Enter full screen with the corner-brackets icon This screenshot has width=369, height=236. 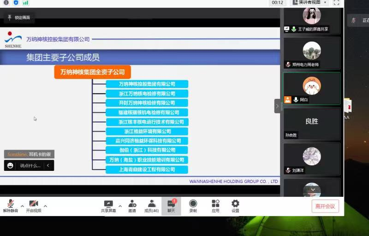[x=336, y=3]
